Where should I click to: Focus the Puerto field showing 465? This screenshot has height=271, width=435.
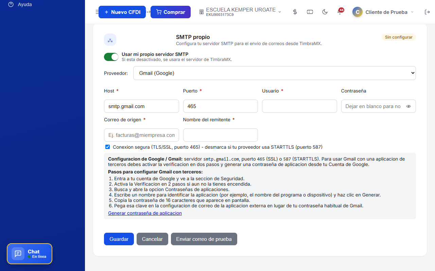(220, 106)
